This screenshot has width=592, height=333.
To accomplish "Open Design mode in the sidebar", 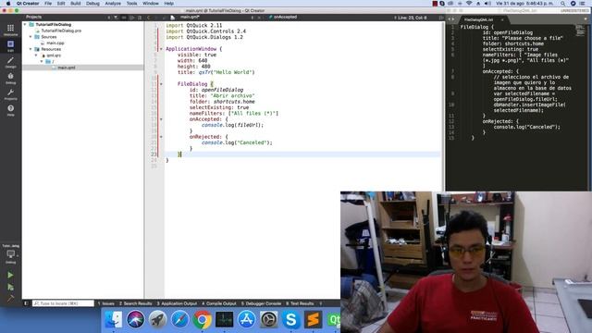I will tap(10, 62).
